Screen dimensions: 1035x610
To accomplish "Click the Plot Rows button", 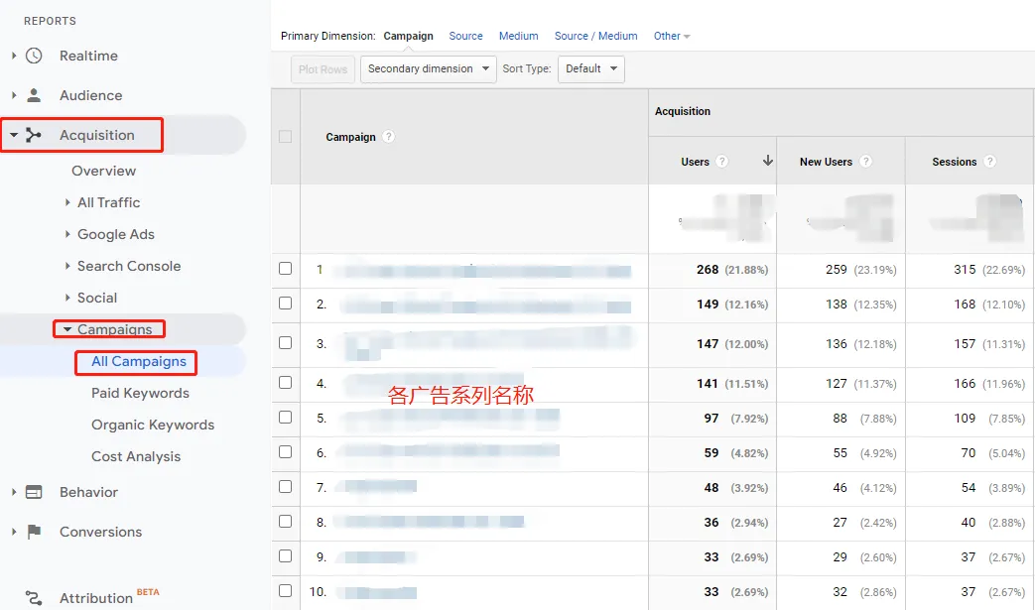I will tap(323, 69).
